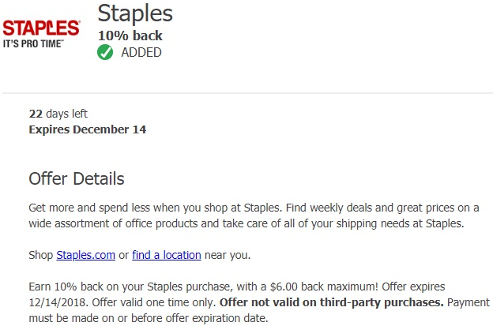Click the $6.00 back maximum text
Screen dimensions: 493x326
(x=324, y=287)
